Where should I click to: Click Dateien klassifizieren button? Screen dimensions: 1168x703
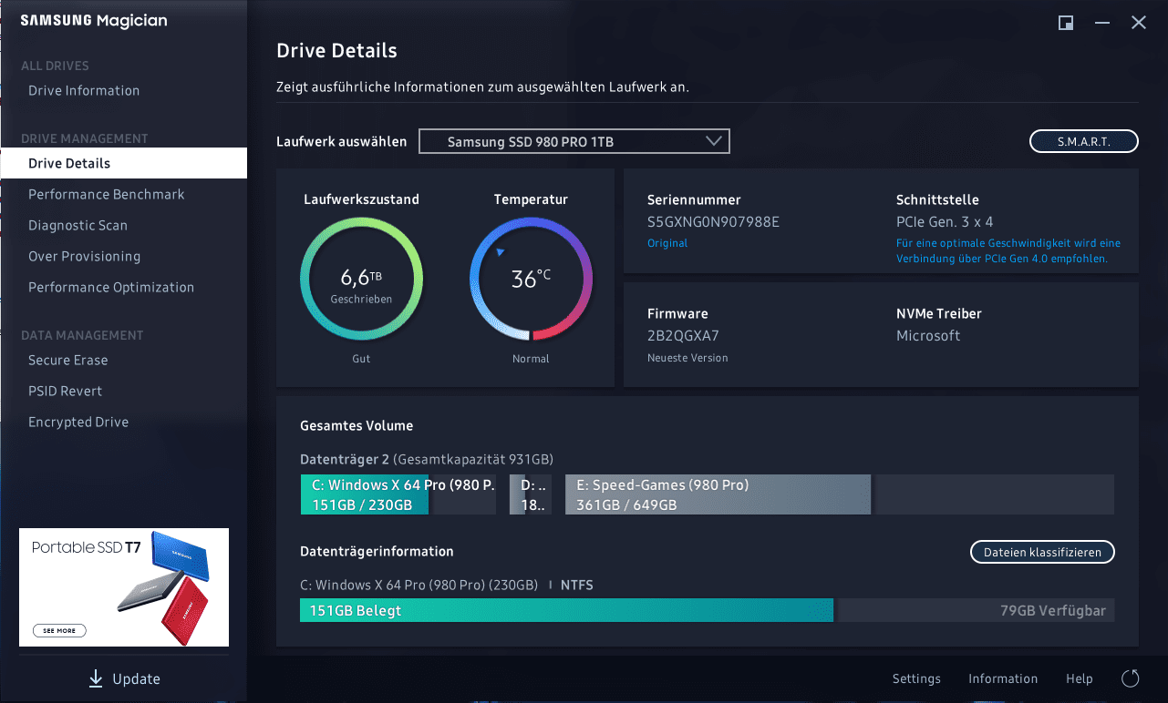[x=1042, y=552]
